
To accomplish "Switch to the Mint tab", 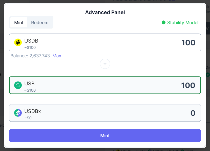I will click(x=19, y=22).
